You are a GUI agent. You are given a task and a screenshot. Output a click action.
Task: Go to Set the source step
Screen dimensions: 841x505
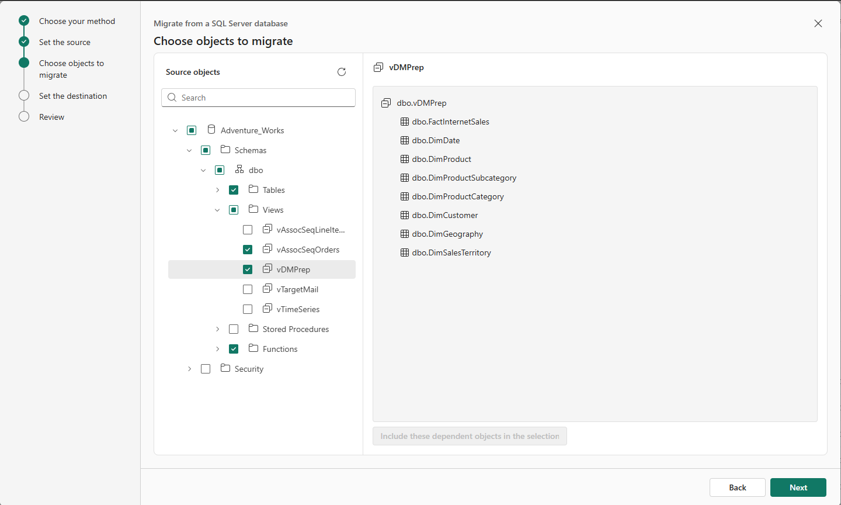65,42
